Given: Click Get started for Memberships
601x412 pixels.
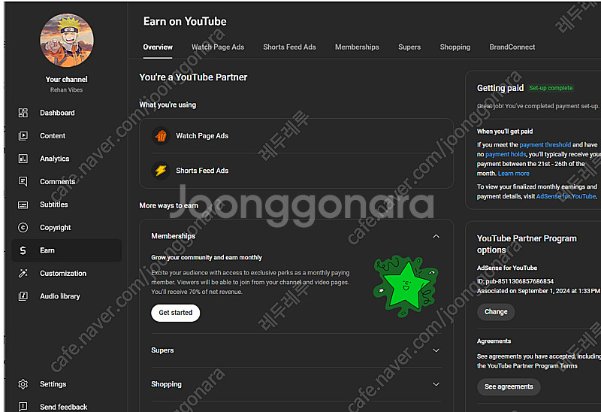Looking at the screenshot, I should 176,313.
